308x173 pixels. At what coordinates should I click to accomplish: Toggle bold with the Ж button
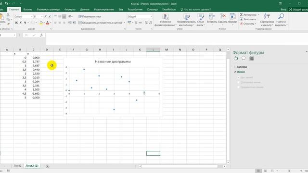16,23
